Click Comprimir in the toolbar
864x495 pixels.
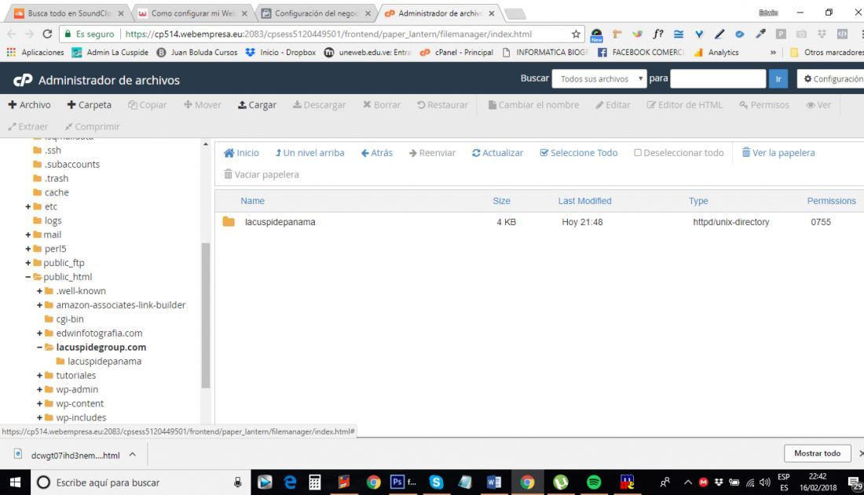pyautogui.click(x=92, y=126)
